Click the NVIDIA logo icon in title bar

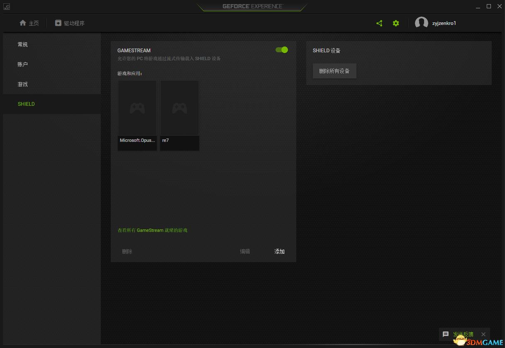[x=7, y=7]
